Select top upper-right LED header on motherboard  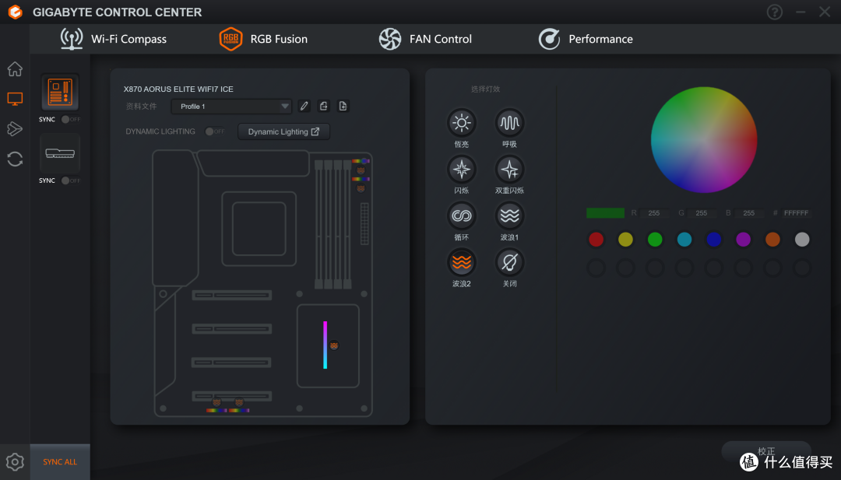pyautogui.click(x=361, y=161)
